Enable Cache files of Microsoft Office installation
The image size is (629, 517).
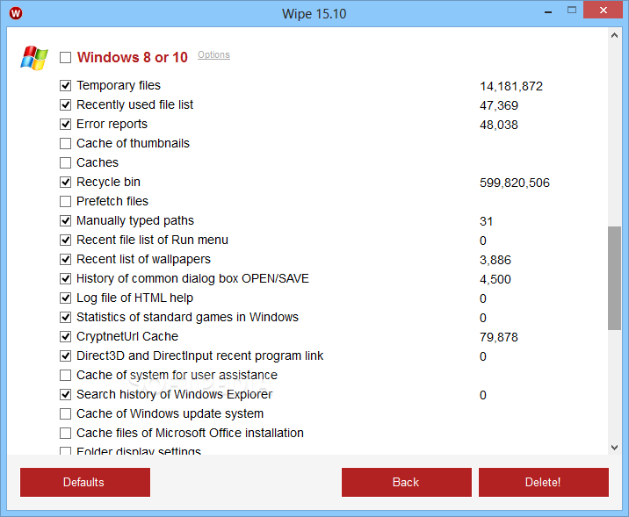pyautogui.click(x=65, y=433)
